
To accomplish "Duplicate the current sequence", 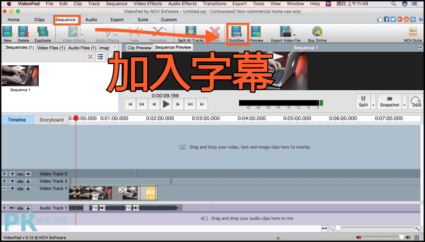I will tap(42, 33).
